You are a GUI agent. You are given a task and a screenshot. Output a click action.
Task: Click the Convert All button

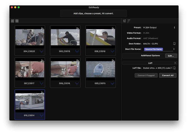pyautogui.click(x=168, y=75)
